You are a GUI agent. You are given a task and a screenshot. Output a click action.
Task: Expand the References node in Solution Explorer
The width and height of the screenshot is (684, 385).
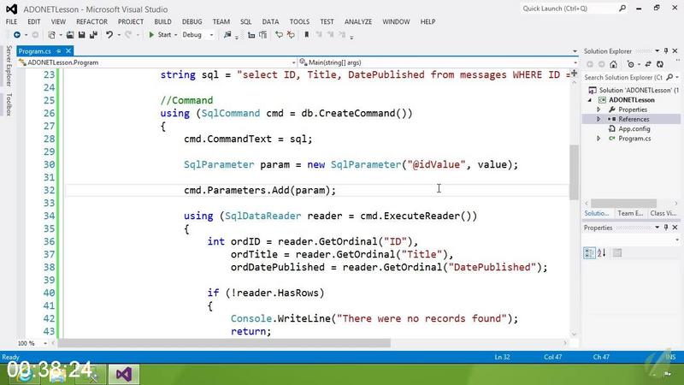598,119
